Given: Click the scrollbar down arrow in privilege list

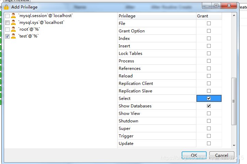Looking at the screenshot, I should tap(234, 146).
